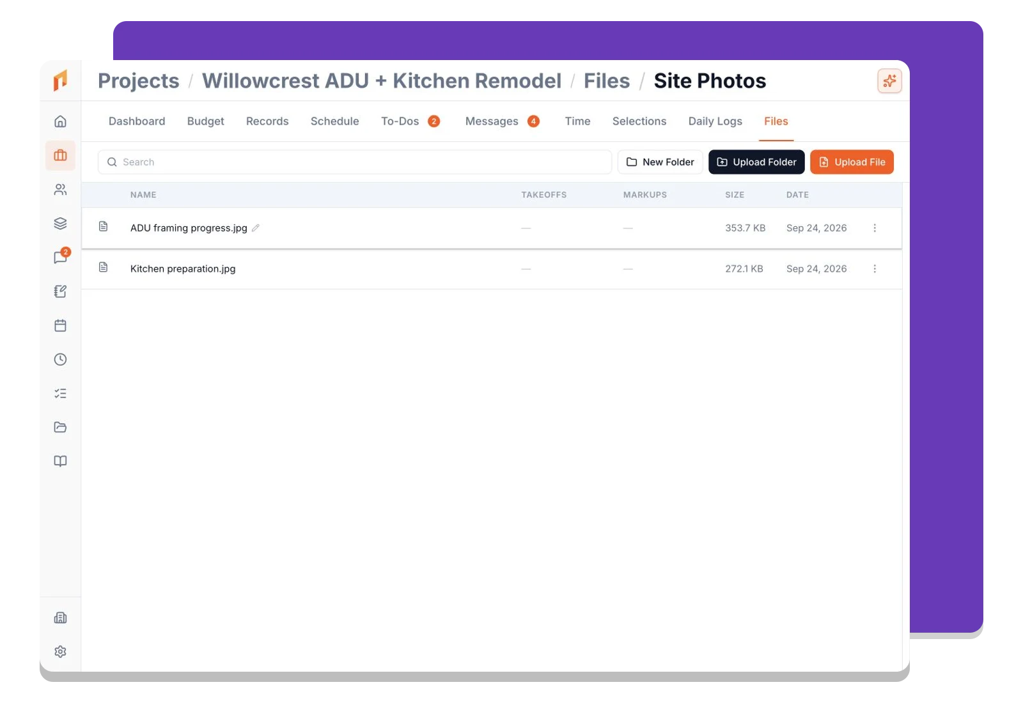Click the New Folder button
This screenshot has width=1023, height=703.
tap(660, 162)
